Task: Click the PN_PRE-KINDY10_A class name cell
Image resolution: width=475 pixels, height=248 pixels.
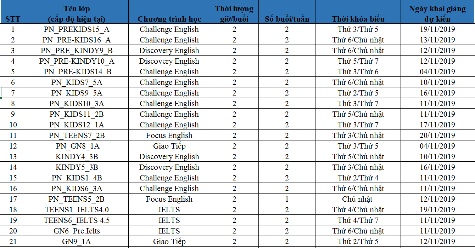Action: 77,61
